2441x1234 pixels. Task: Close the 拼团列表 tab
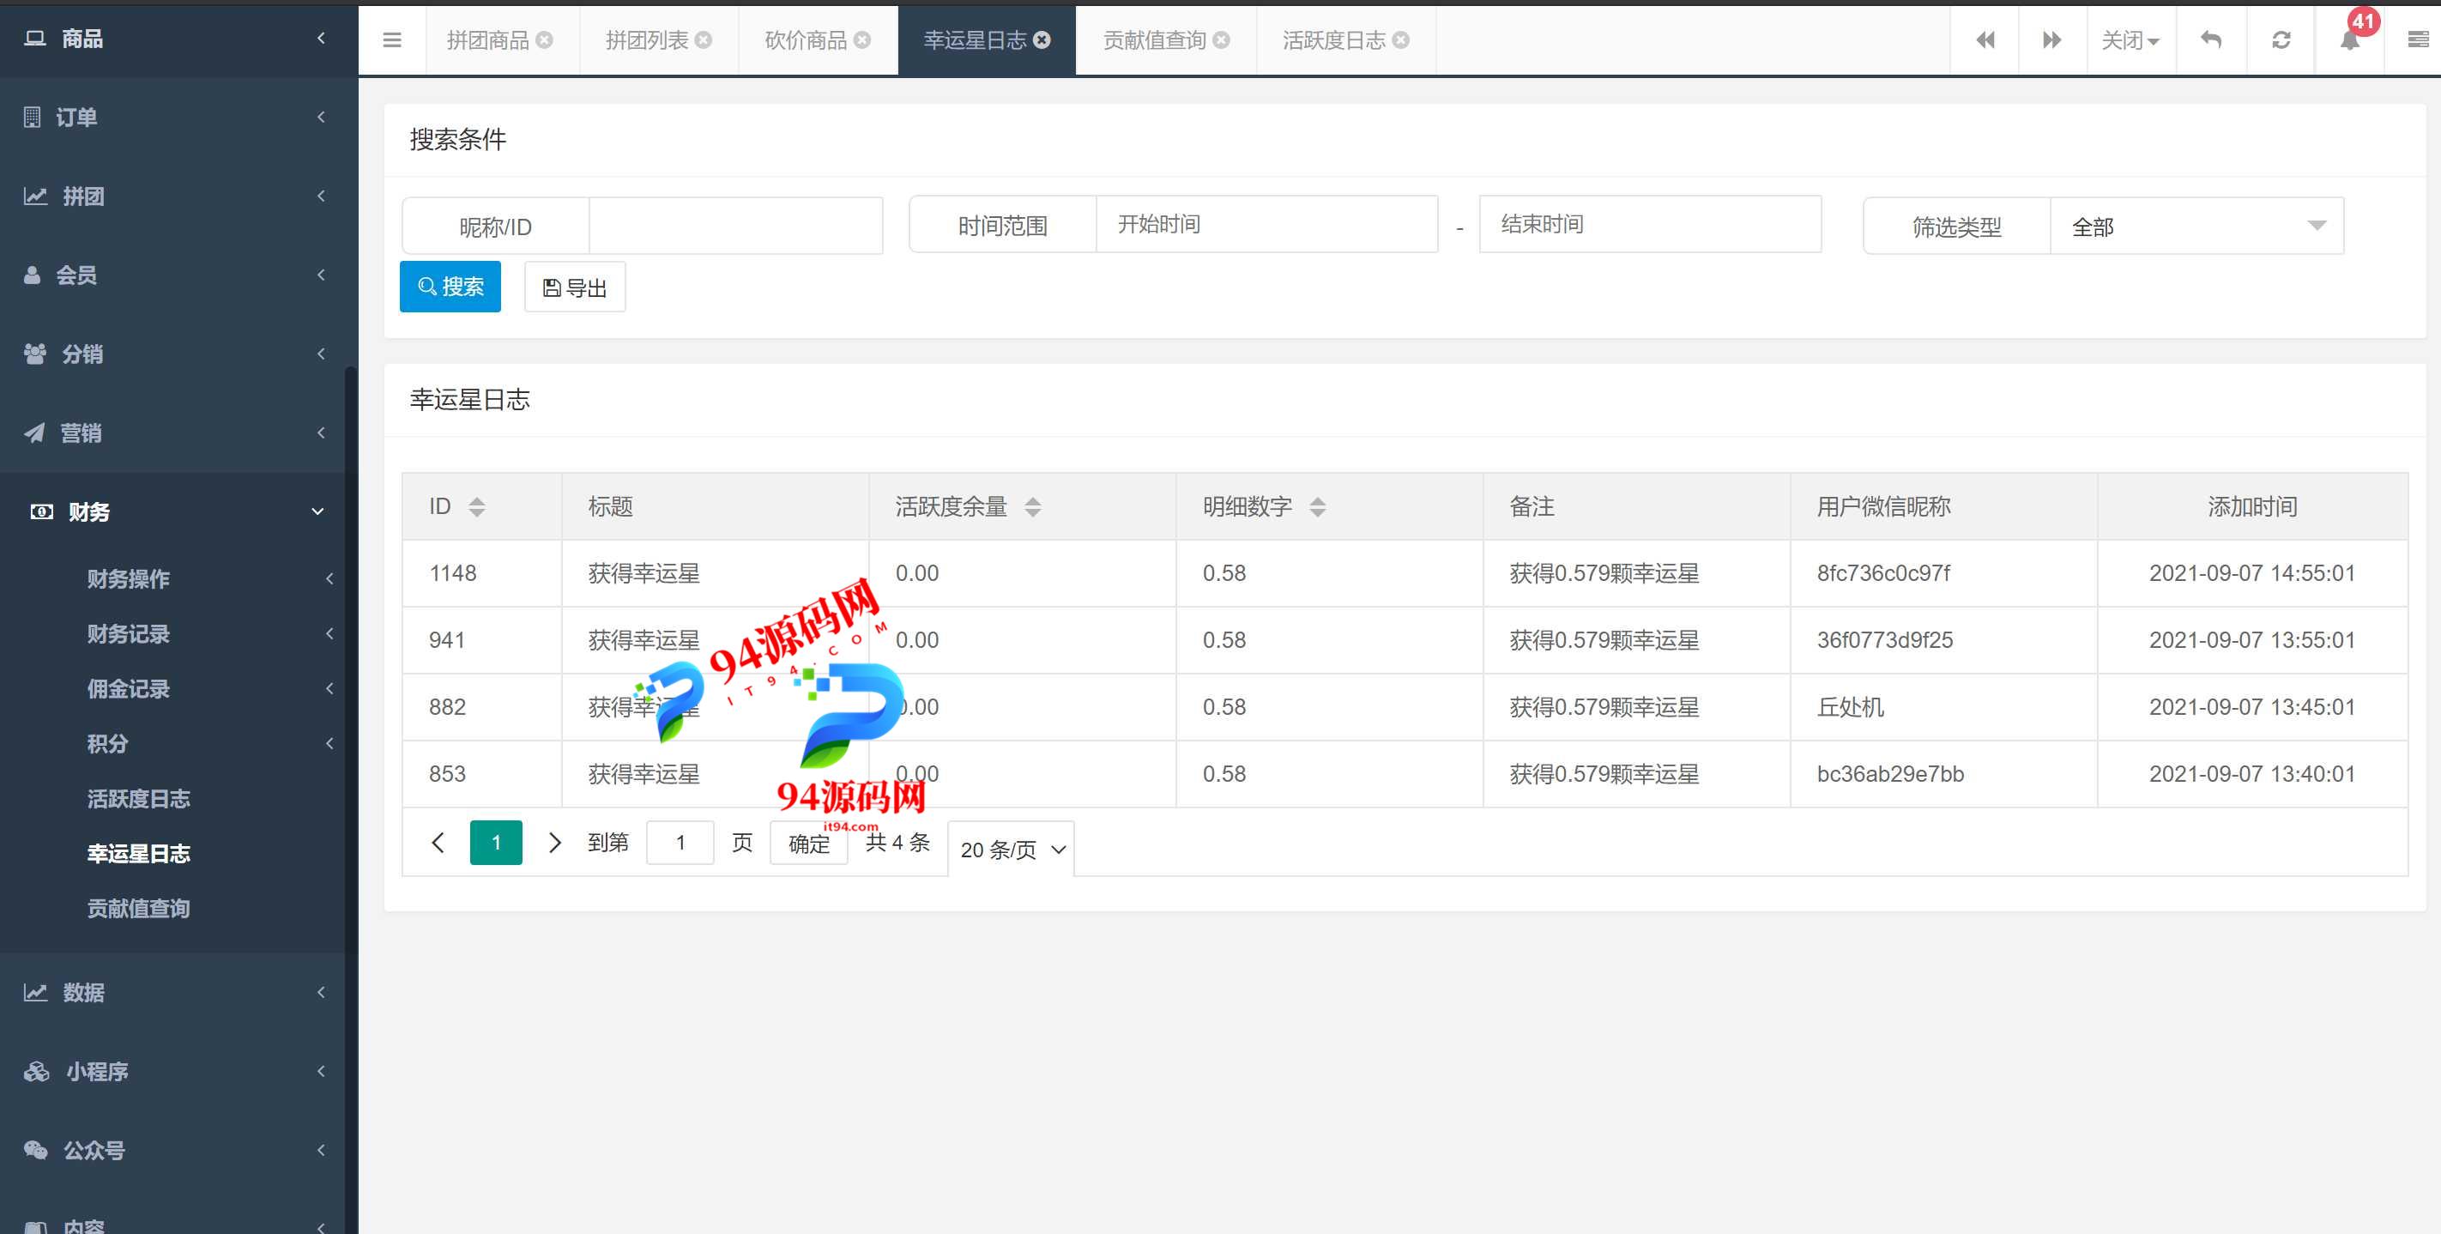703,39
